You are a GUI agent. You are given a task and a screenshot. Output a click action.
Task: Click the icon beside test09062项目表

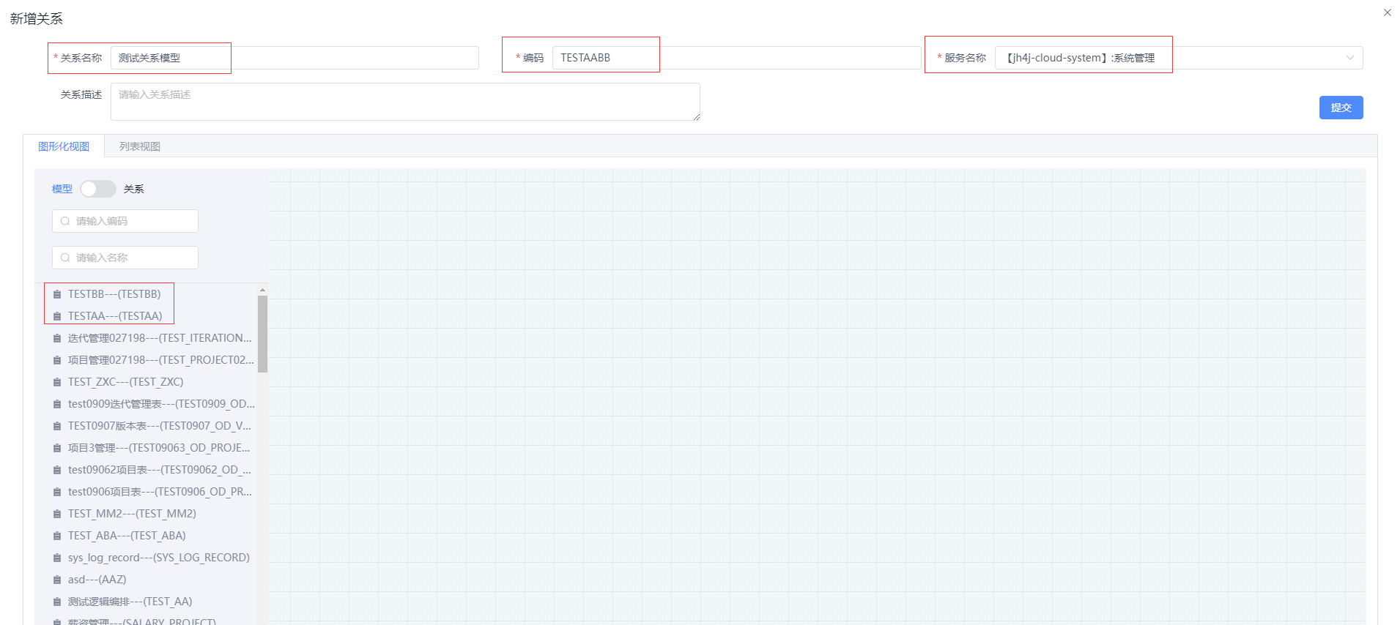(57, 470)
